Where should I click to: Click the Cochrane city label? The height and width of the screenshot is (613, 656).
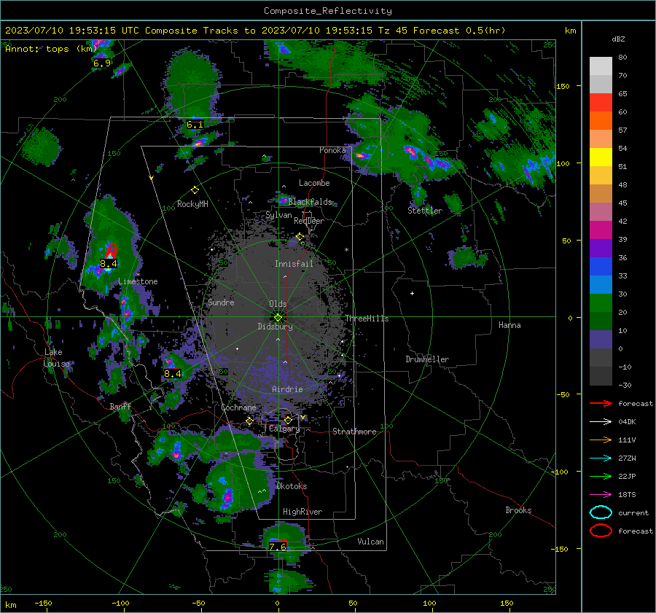[x=238, y=407]
